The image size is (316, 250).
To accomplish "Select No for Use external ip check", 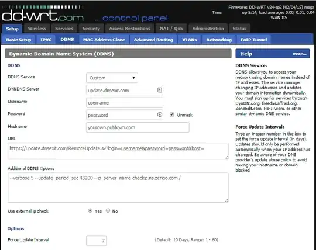I will click(x=108, y=211).
